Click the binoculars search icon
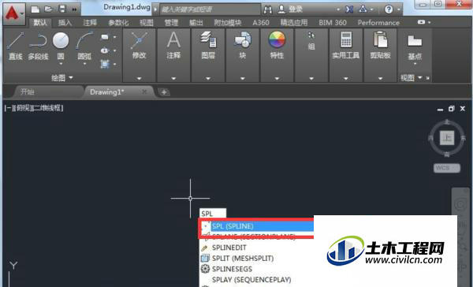 [268, 9]
